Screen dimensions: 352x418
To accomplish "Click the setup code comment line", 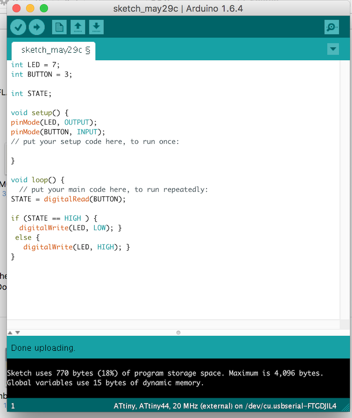I will point(95,142).
